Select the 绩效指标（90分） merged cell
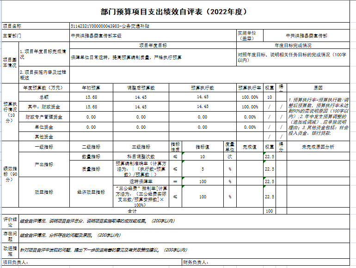 (10, 174)
